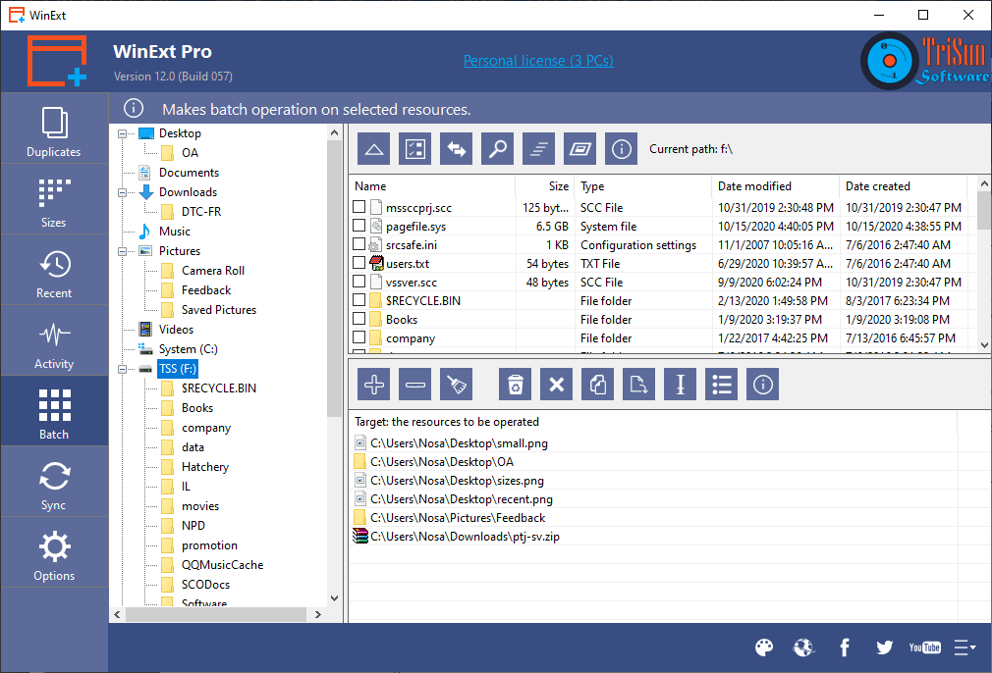This screenshot has width=992, height=673.
Task: Click the rename text-cursor icon
Action: (x=680, y=385)
